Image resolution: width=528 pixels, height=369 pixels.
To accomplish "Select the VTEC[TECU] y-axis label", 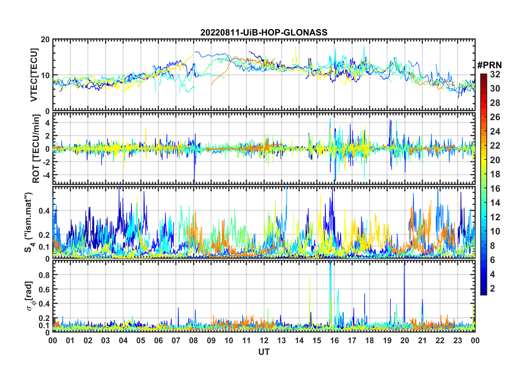I will pyautogui.click(x=34, y=75).
